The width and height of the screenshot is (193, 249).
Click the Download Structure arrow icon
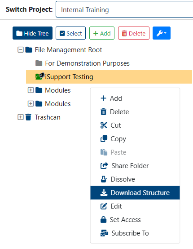click(104, 193)
